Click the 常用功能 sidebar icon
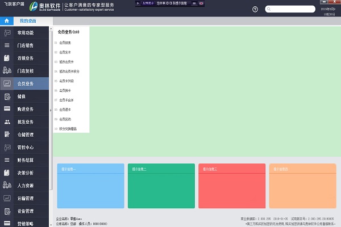This screenshot has height=227, width=341. [7, 33]
